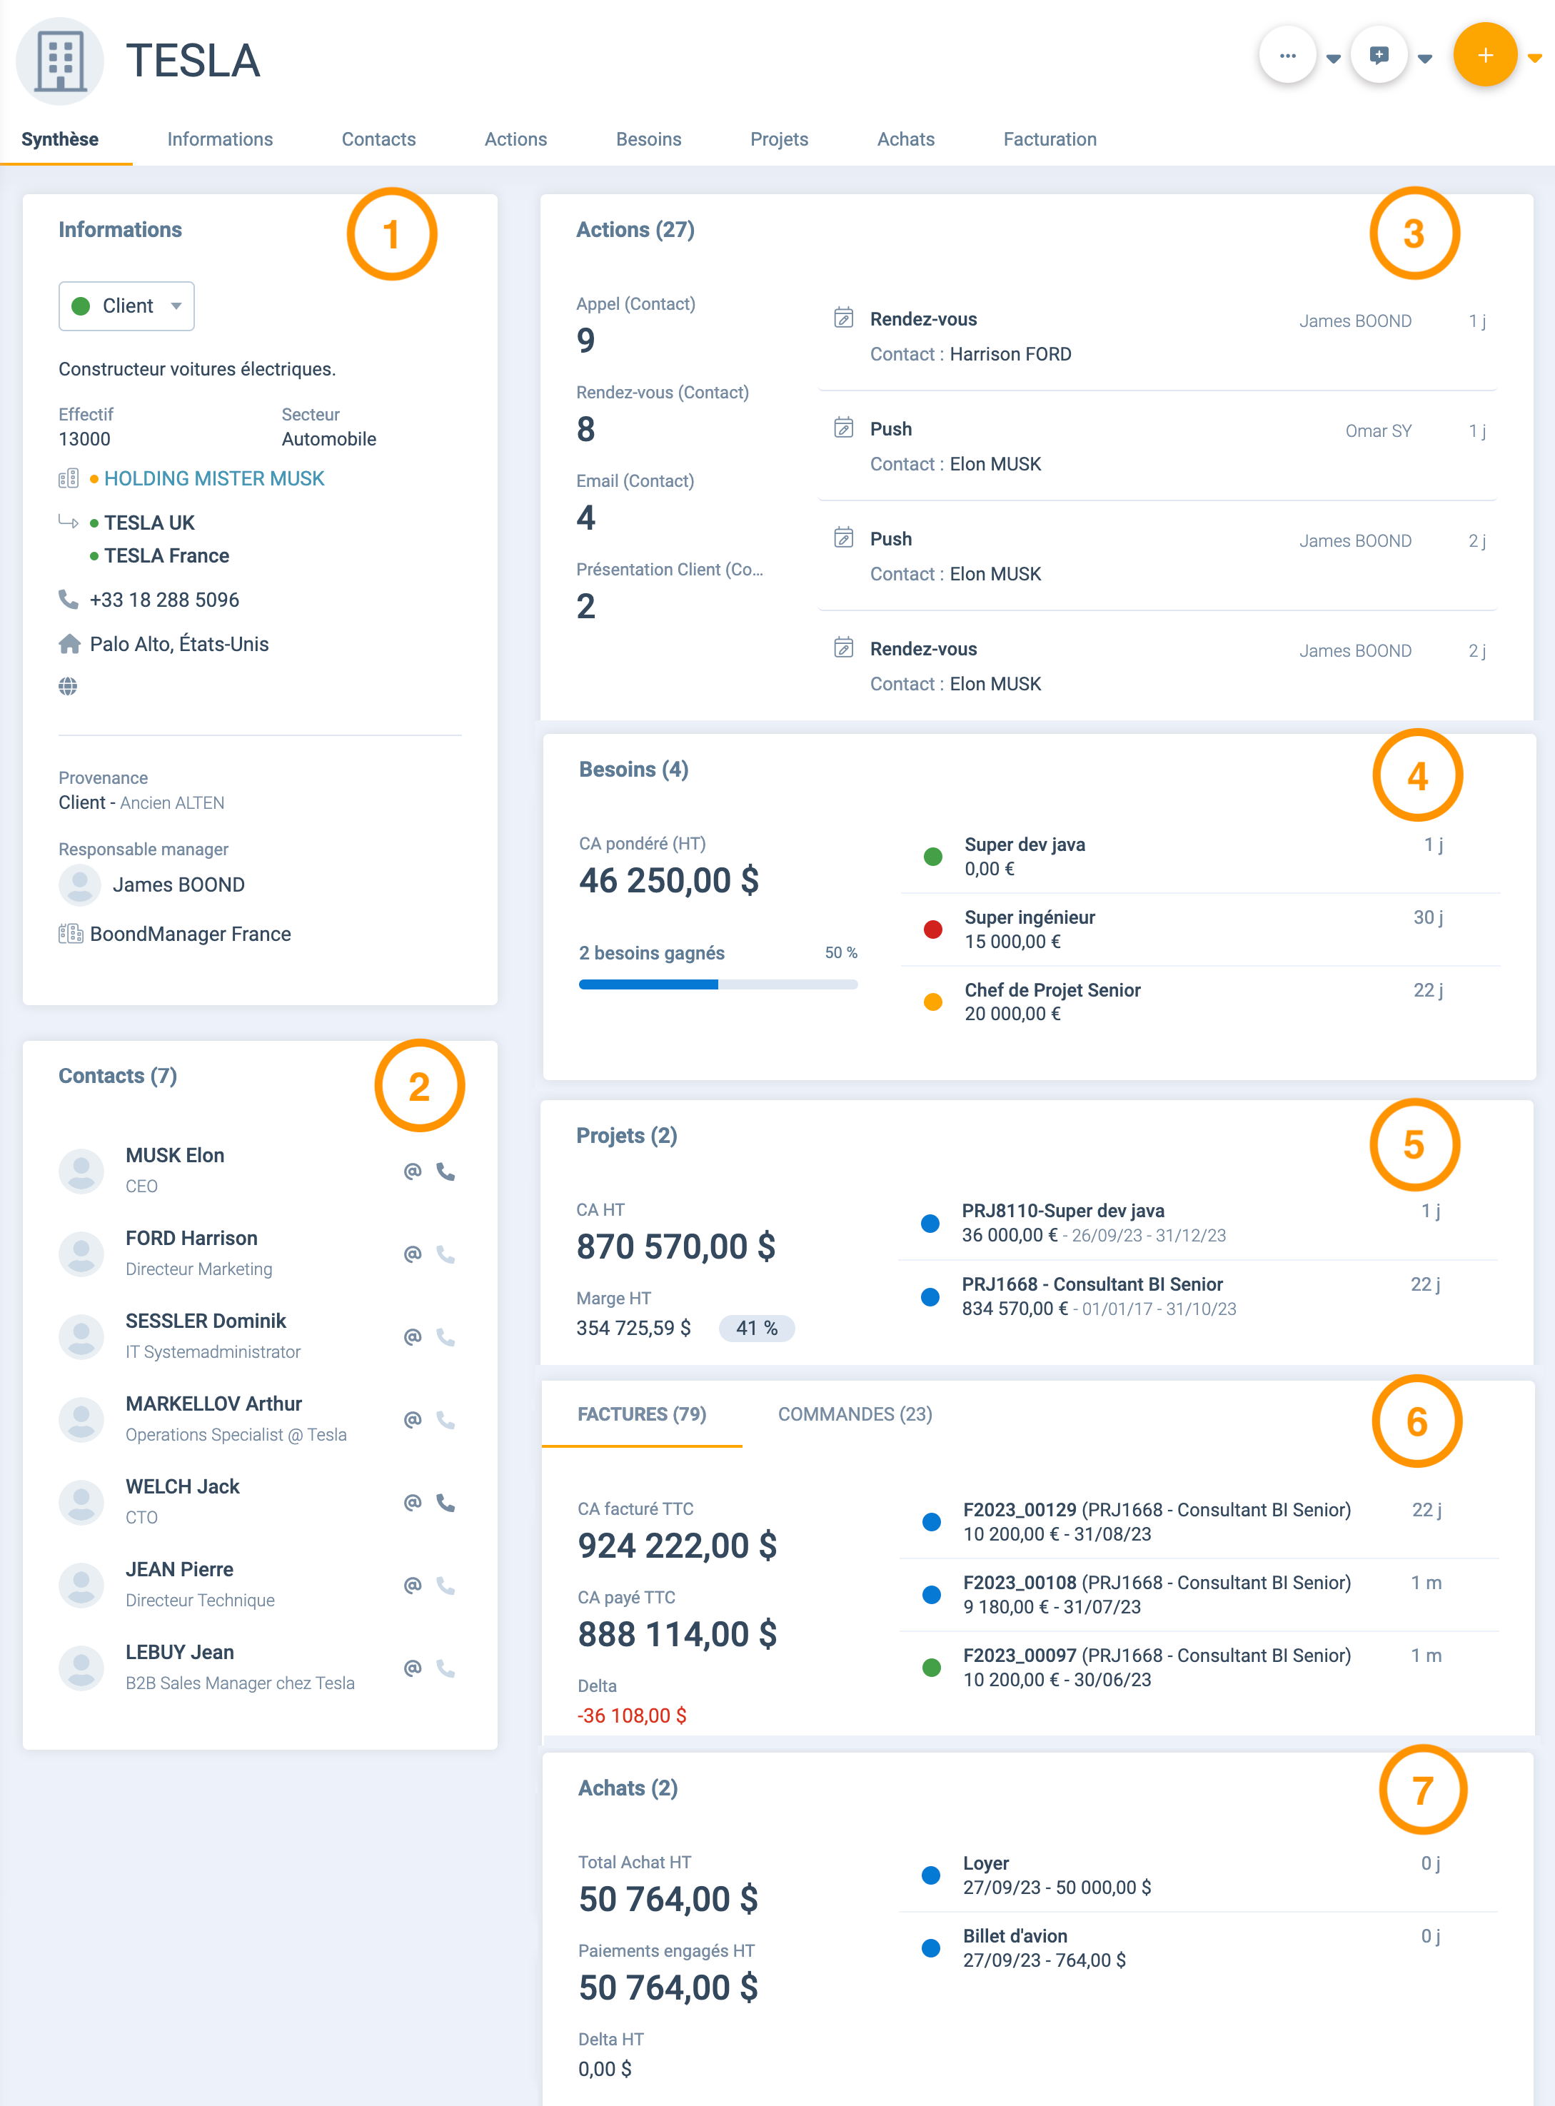This screenshot has height=2106, width=1555.
Task: Click the calendar icon of Omar SY's Push action
Action: pos(843,427)
